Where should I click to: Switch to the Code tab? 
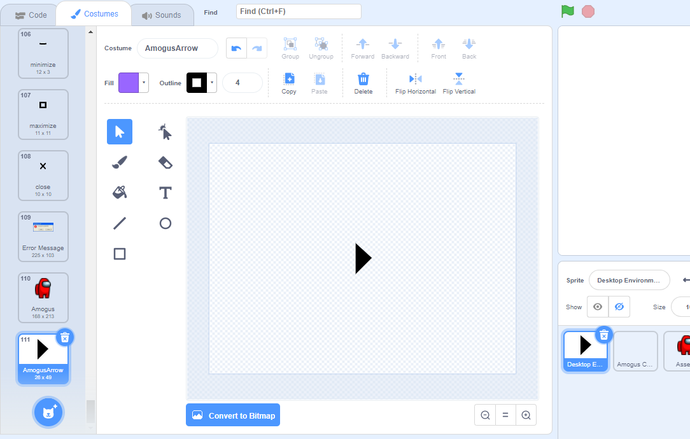(x=31, y=15)
